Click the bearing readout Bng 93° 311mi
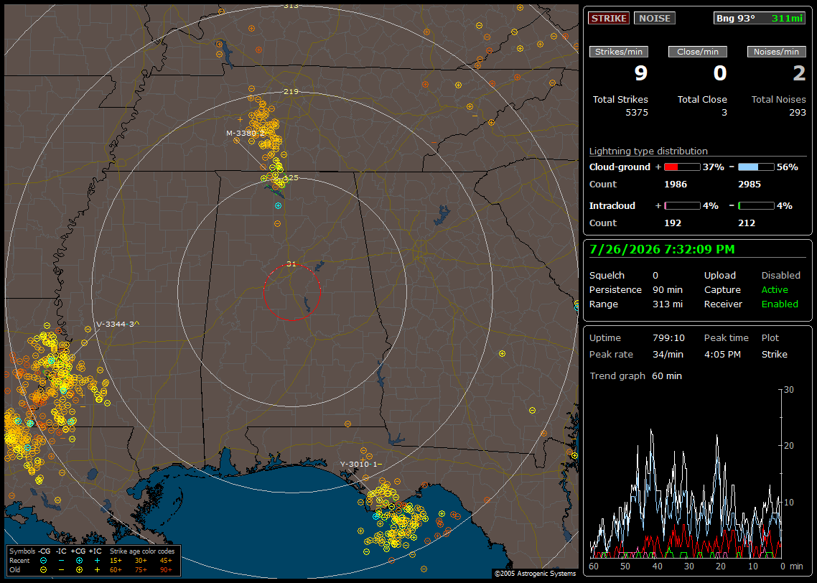817x583 pixels. pos(760,18)
